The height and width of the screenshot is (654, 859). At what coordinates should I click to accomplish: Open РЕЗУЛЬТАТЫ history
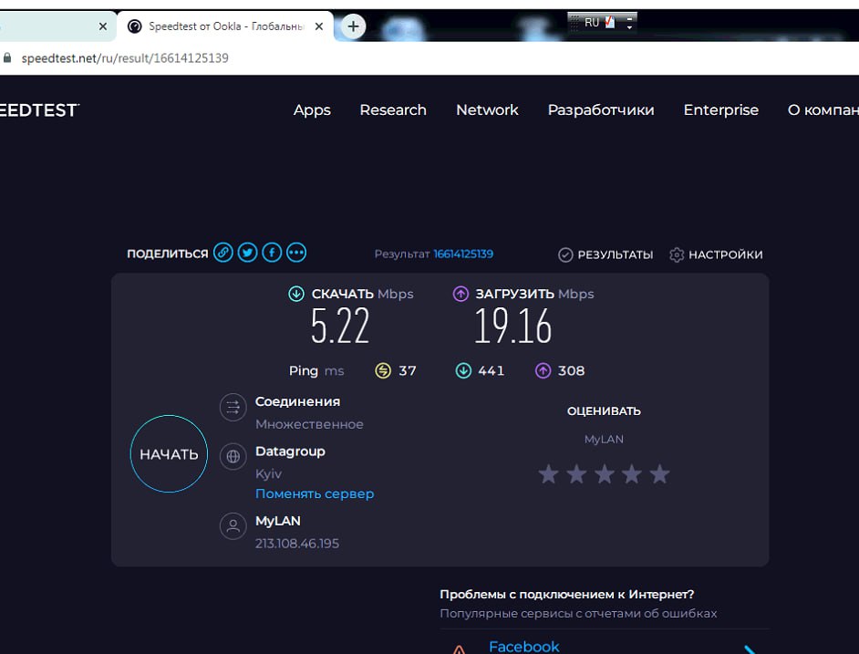605,254
